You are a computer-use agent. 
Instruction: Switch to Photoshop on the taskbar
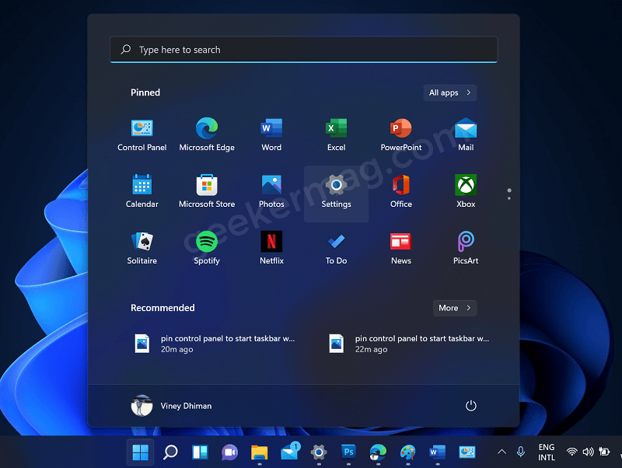(348, 452)
